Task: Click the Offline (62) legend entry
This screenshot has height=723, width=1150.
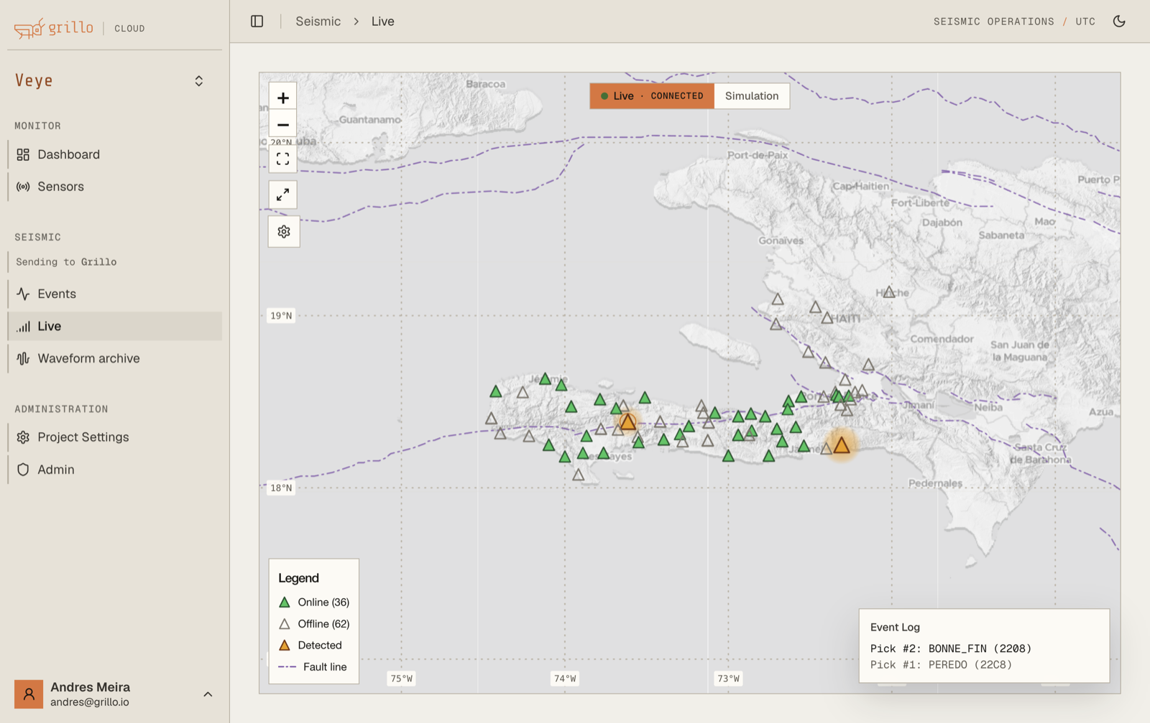Action: point(314,624)
